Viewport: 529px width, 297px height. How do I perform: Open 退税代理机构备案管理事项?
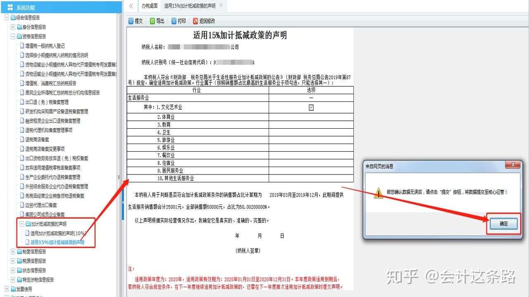(49, 130)
